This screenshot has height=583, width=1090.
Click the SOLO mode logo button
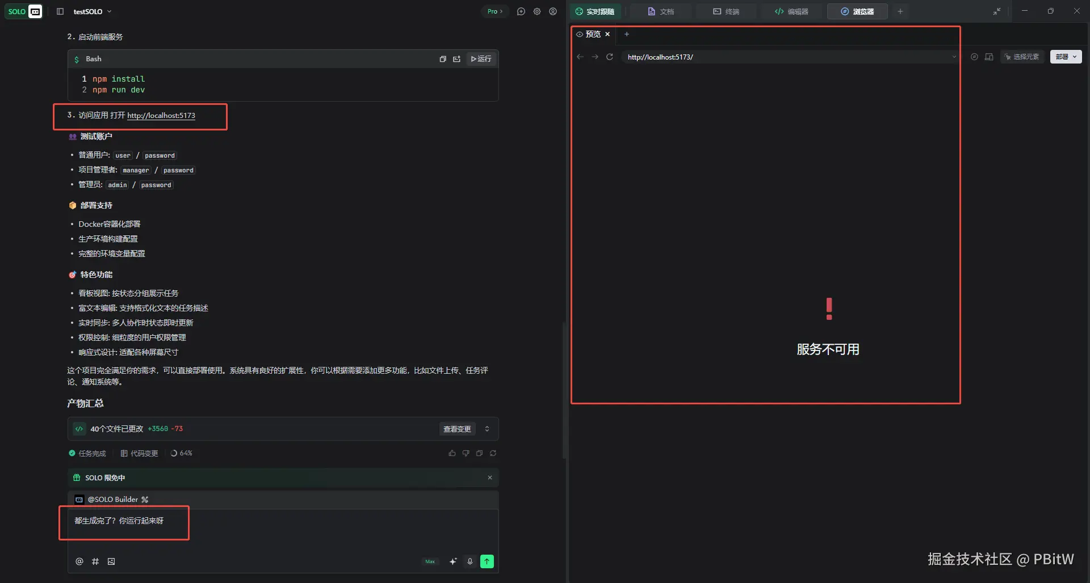[x=24, y=11]
